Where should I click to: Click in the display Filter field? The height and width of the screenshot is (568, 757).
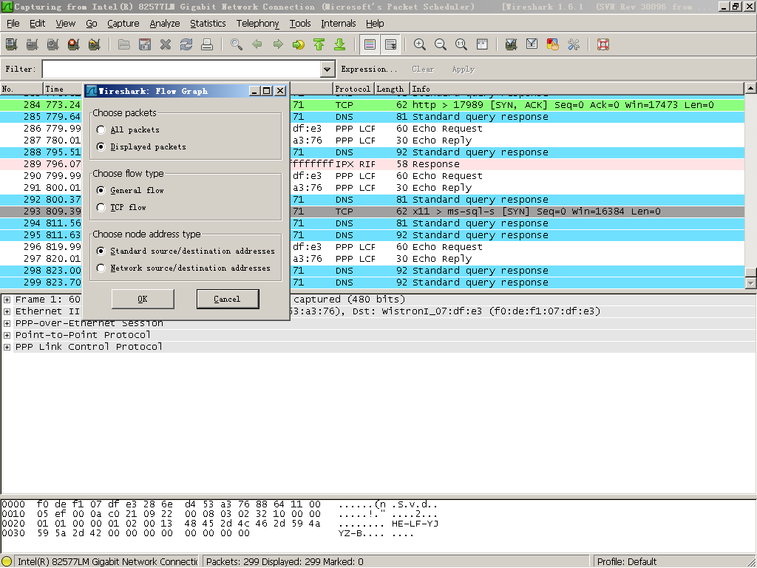coord(182,69)
